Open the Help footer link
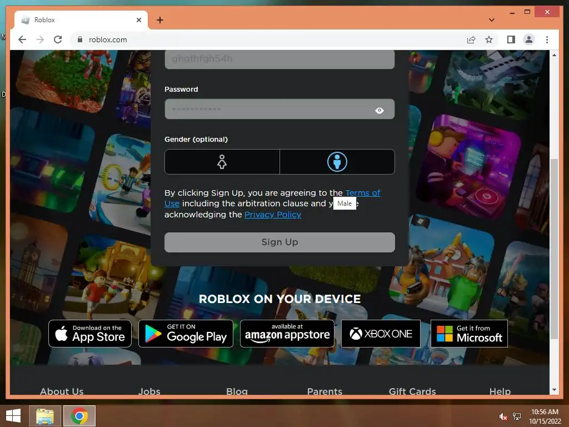The width and height of the screenshot is (569, 427). pos(500,391)
